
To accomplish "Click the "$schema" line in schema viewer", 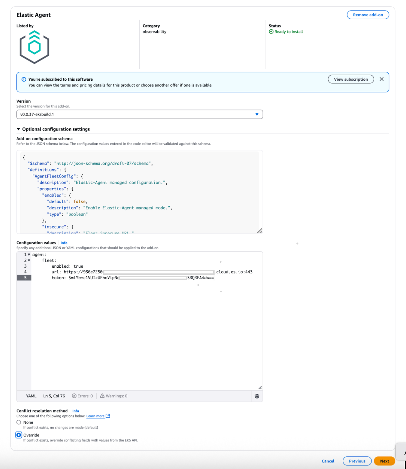I will [x=90, y=163].
